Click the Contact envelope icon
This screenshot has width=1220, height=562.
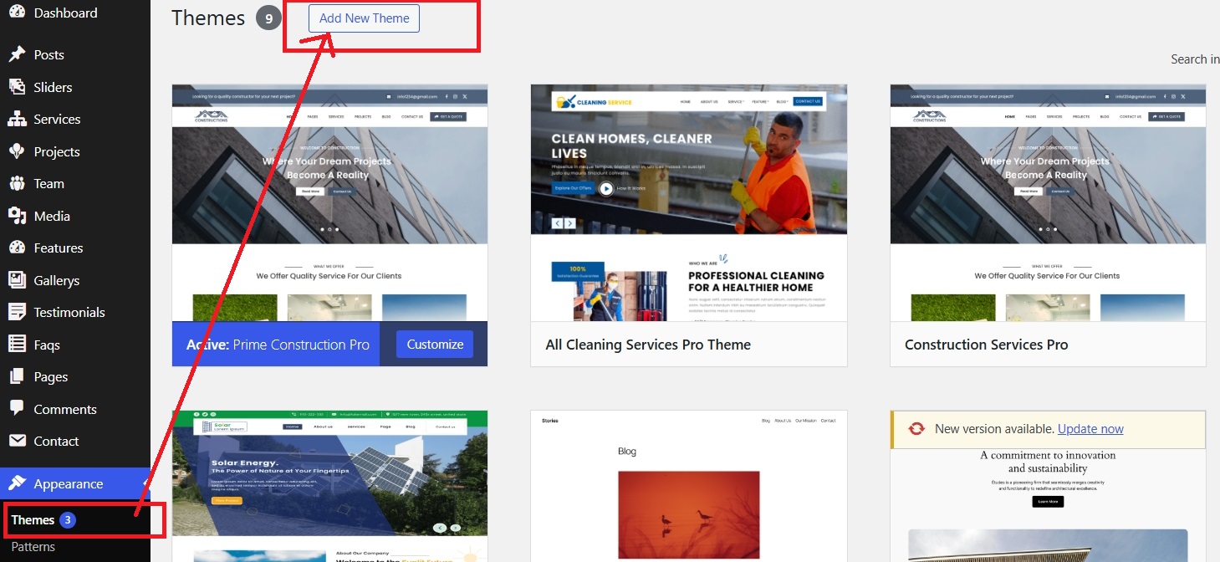(17, 441)
